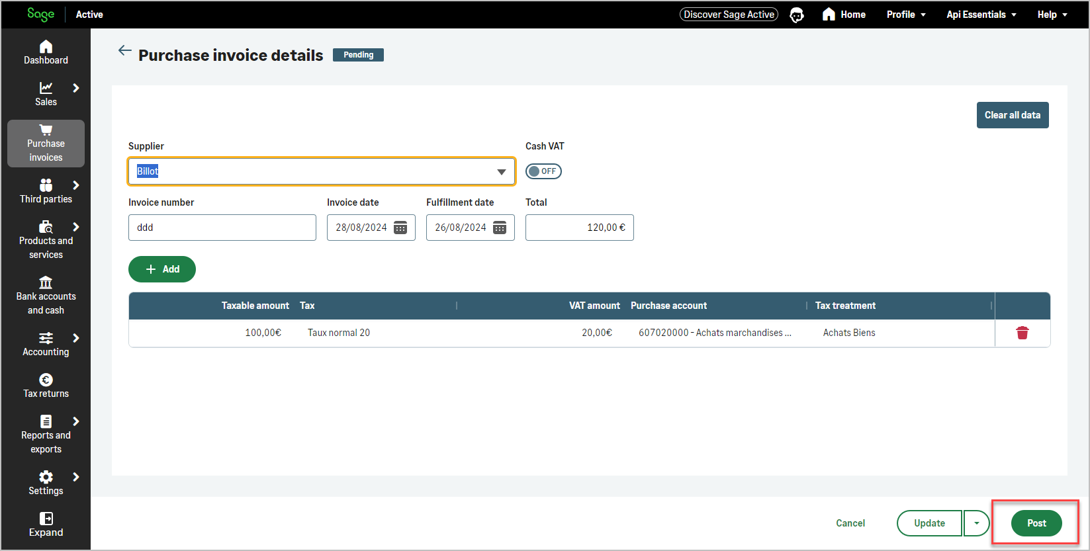Image resolution: width=1090 pixels, height=551 pixels.
Task: Open the Supplier dropdown arrow
Action: [502, 172]
